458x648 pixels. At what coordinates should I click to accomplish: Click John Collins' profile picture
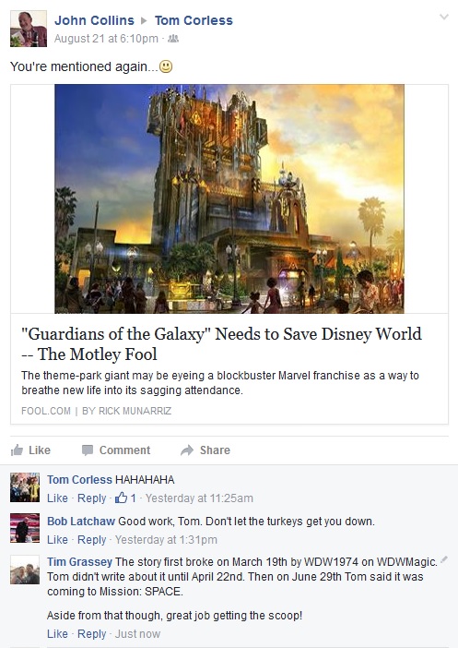(x=29, y=29)
